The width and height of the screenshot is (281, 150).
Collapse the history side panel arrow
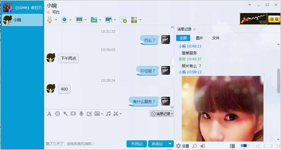coord(173,67)
